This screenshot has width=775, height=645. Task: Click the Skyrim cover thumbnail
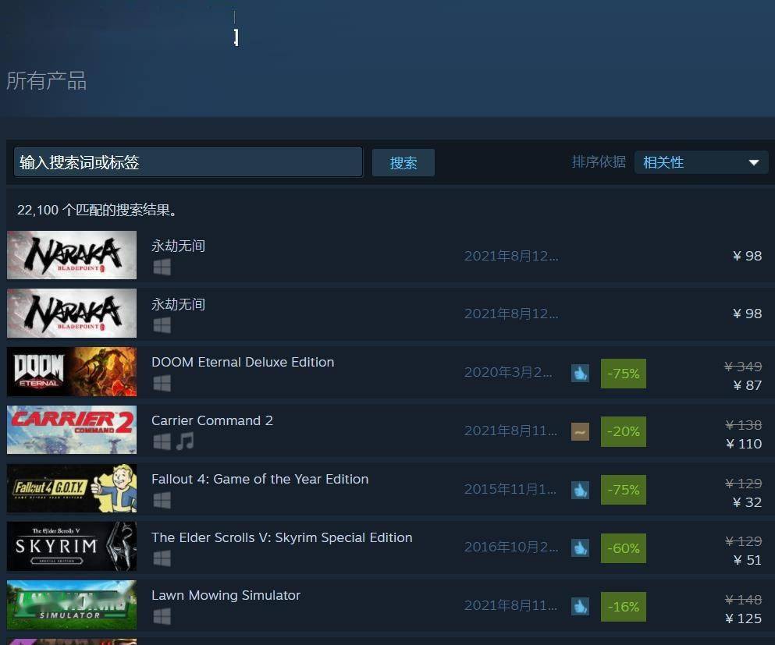tap(72, 546)
